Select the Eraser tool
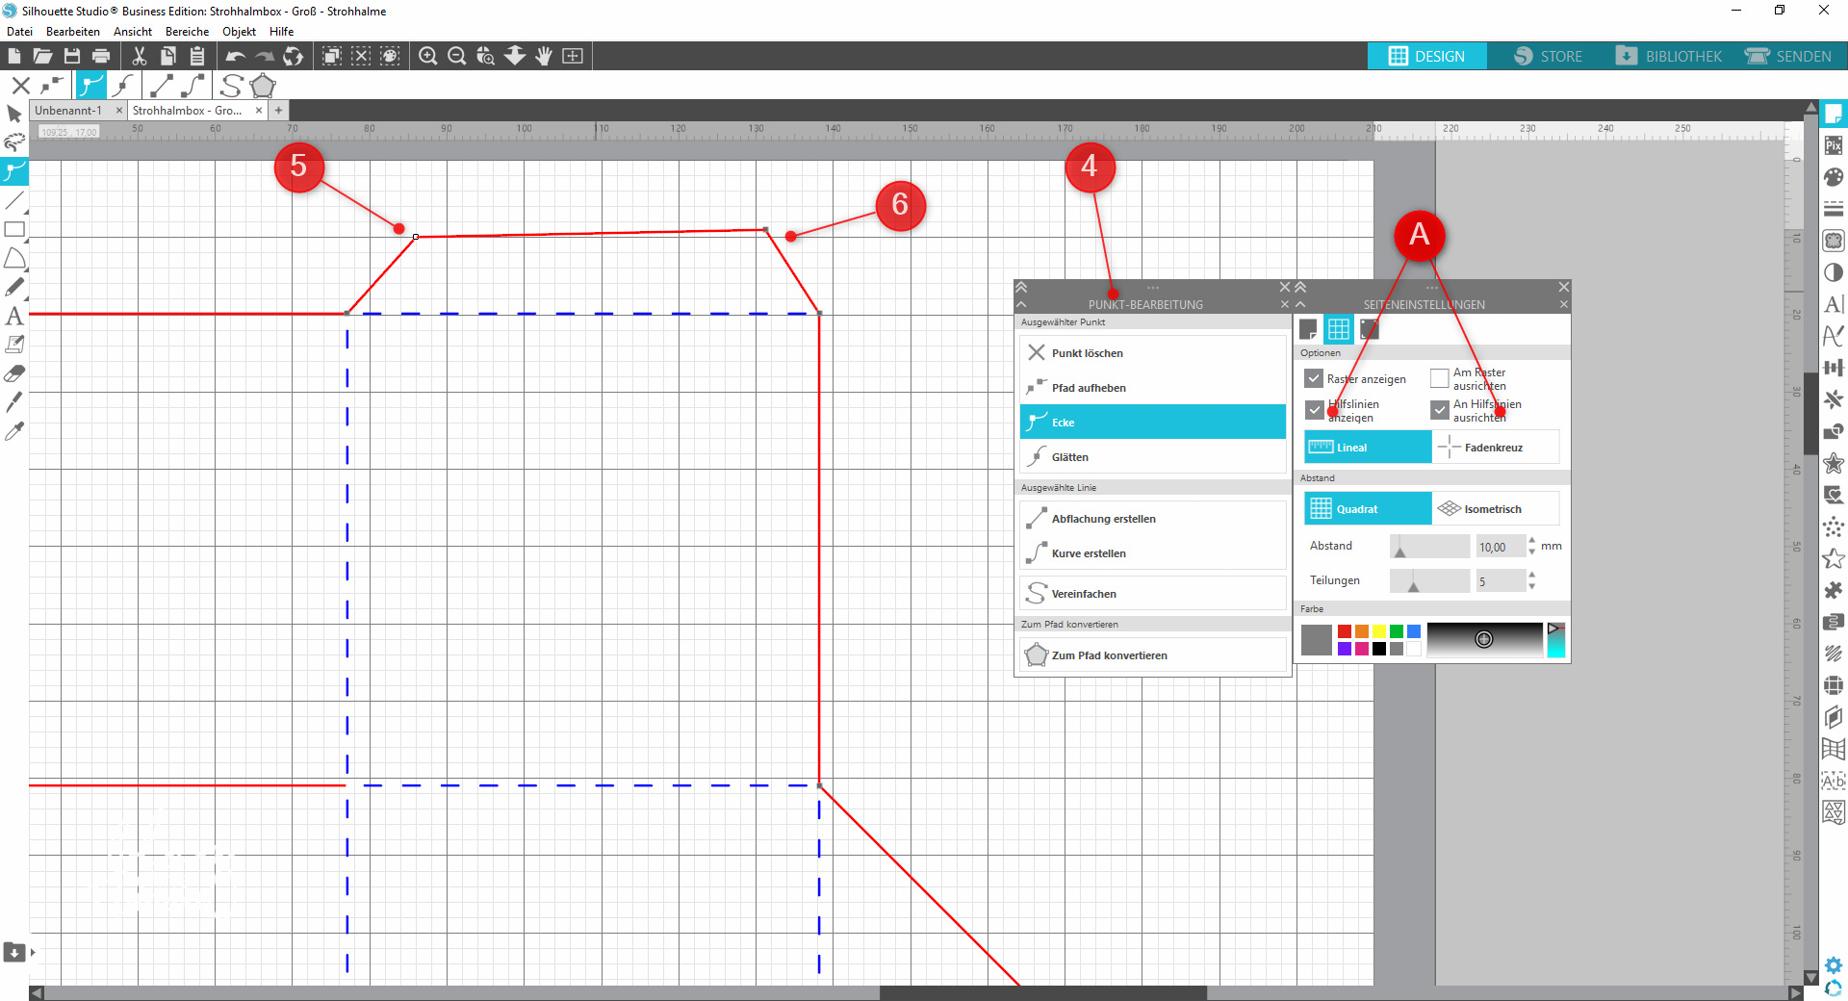The height and width of the screenshot is (1001, 1848). tap(14, 373)
